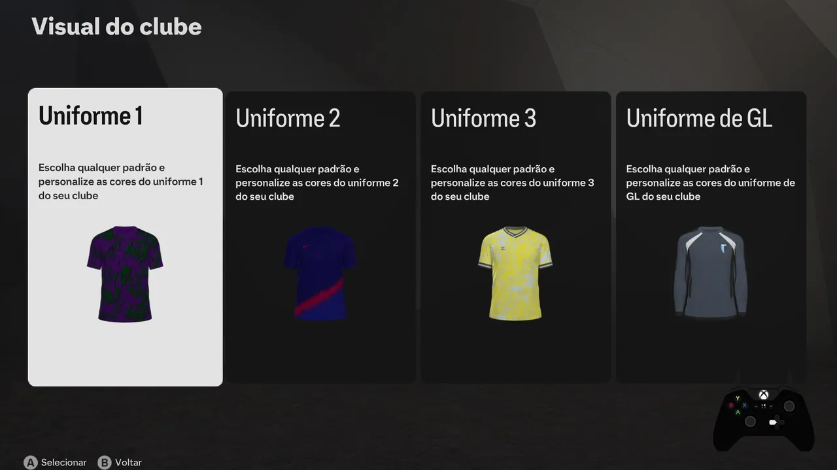Click the blue X button on the controller
The image size is (837, 470).
click(744, 405)
